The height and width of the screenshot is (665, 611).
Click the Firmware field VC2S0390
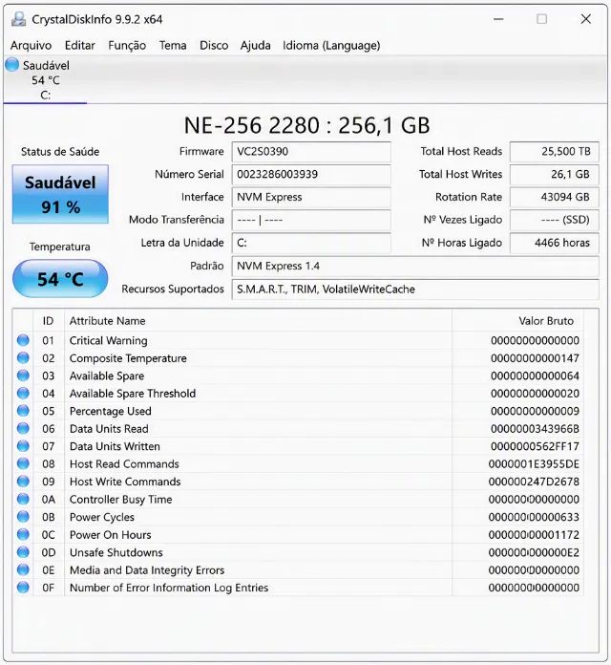311,151
